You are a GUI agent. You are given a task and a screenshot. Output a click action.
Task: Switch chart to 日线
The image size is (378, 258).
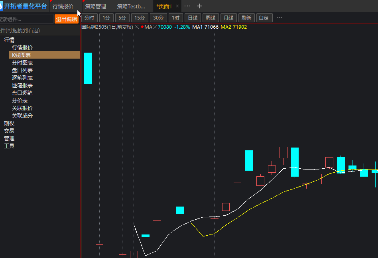point(193,18)
